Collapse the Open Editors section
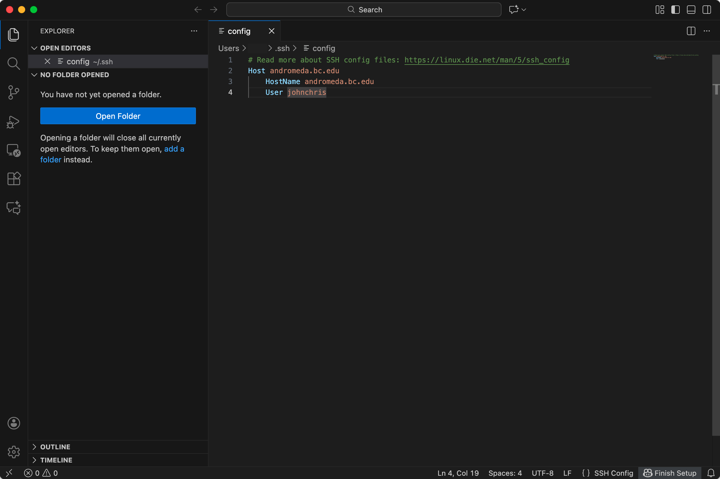 click(x=65, y=48)
